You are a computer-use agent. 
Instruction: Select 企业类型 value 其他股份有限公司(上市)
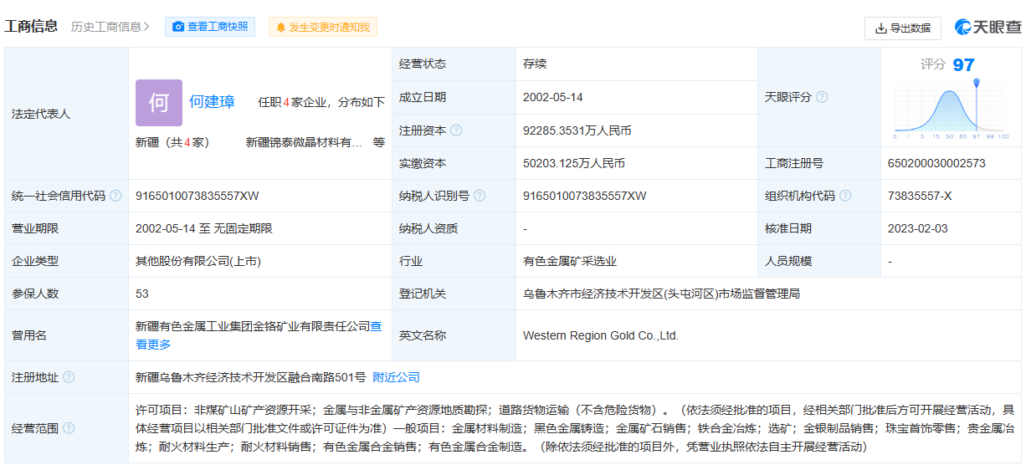[198, 261]
